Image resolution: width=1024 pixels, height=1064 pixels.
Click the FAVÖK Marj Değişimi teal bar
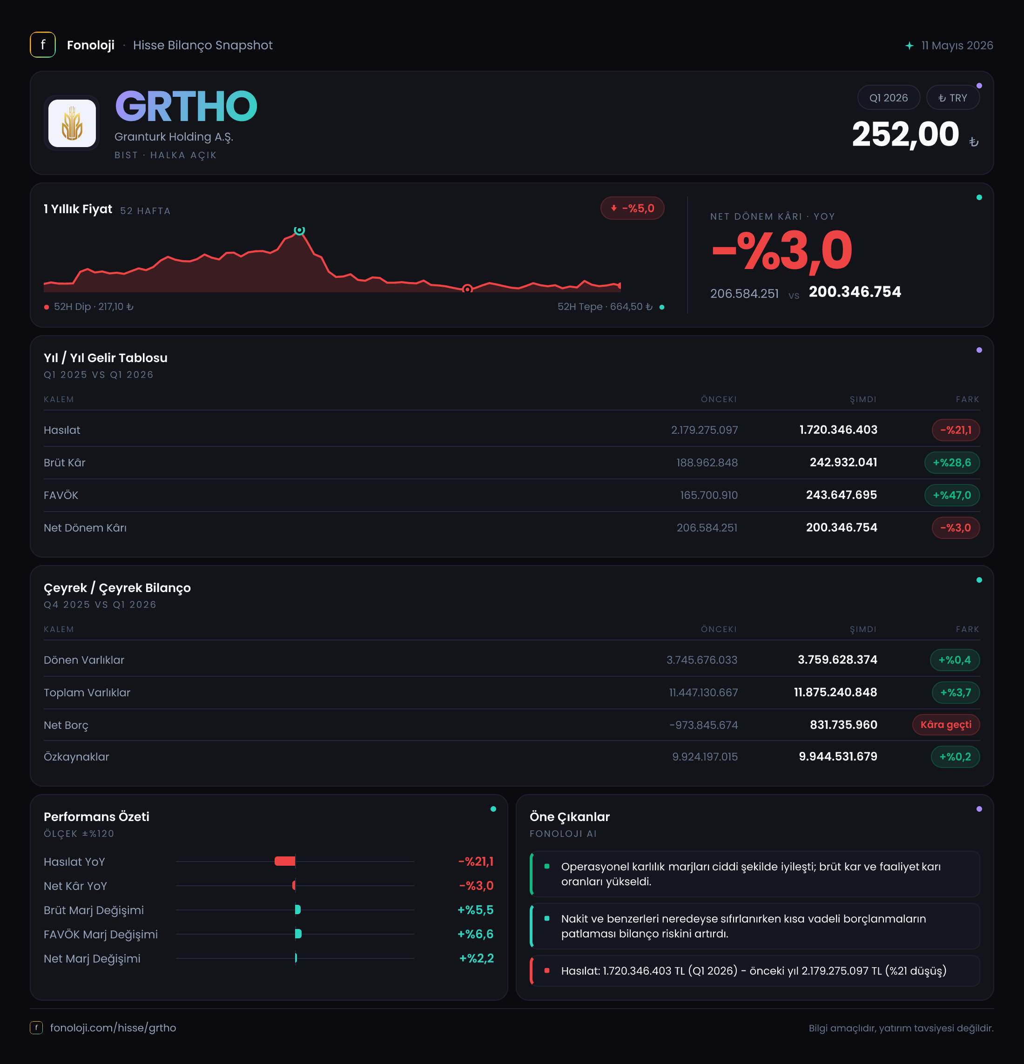click(x=298, y=934)
